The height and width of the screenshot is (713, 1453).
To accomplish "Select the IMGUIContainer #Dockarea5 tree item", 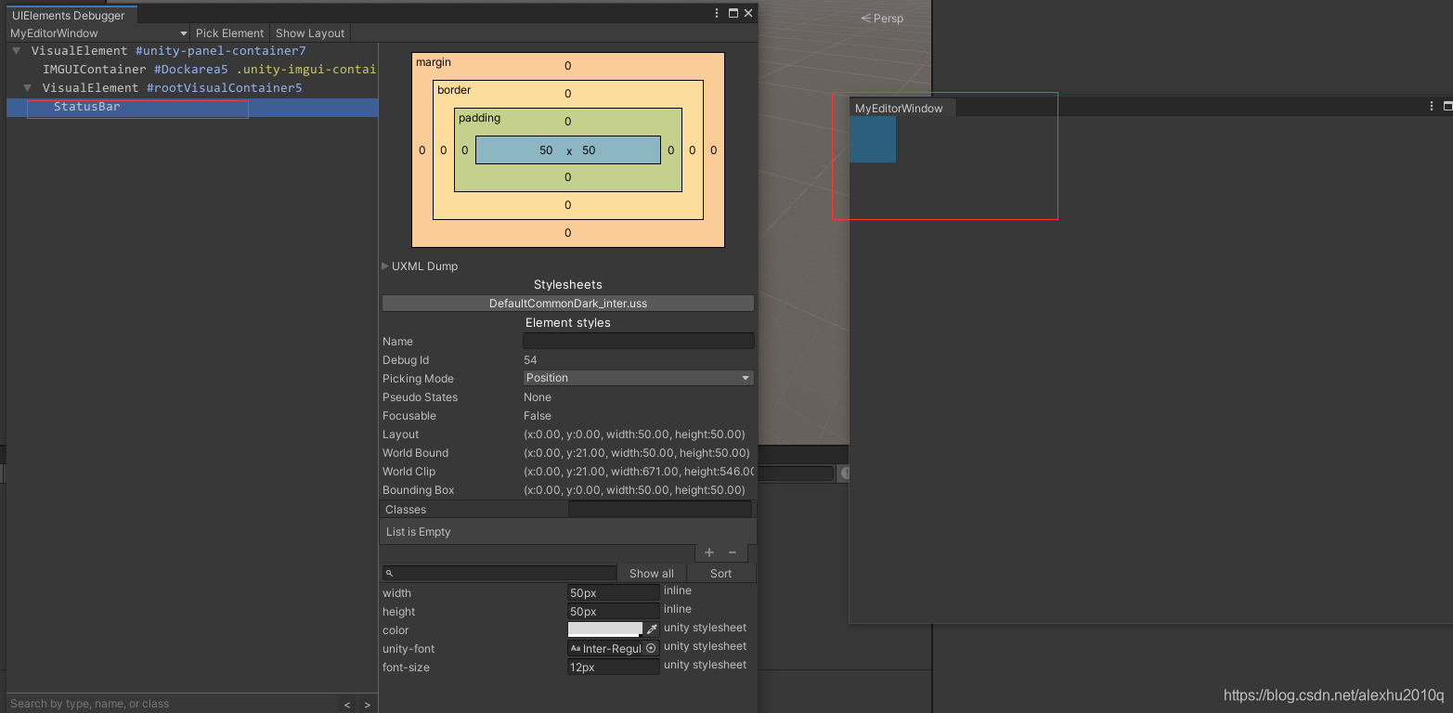I will coord(192,70).
